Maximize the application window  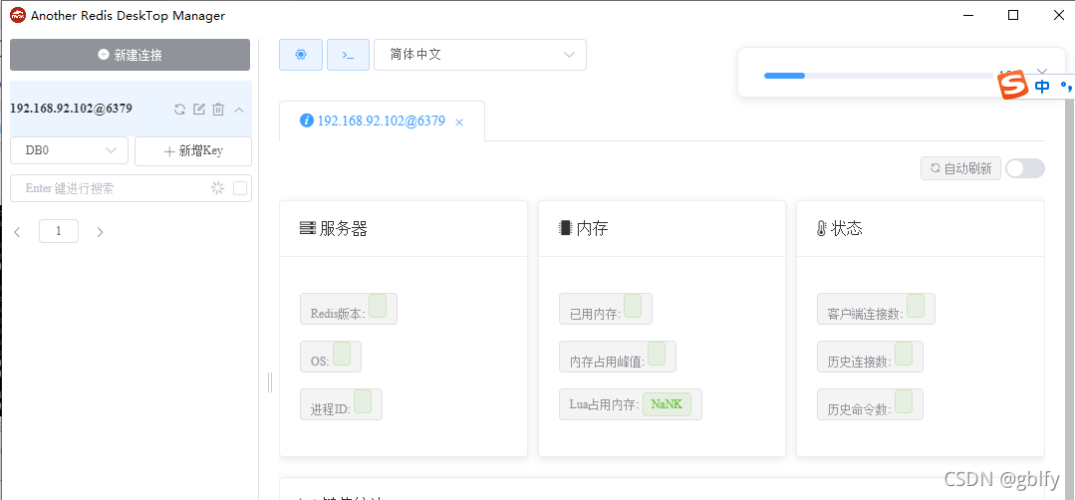(1012, 15)
